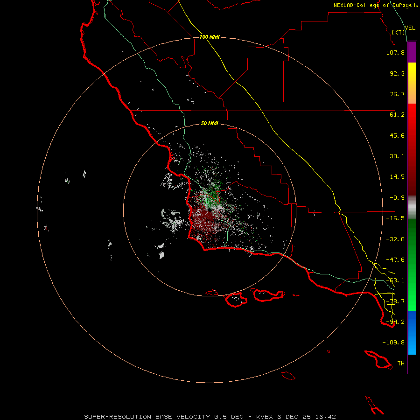The image size is (420, 420).
Task: Click the 76.7 legend value
Action: [x=397, y=94]
